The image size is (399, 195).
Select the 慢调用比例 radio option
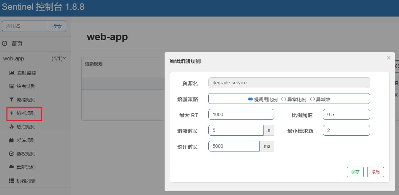(250, 100)
